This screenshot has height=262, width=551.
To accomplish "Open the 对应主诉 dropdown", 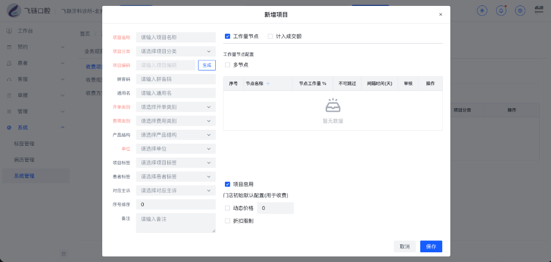I will pos(176,190).
